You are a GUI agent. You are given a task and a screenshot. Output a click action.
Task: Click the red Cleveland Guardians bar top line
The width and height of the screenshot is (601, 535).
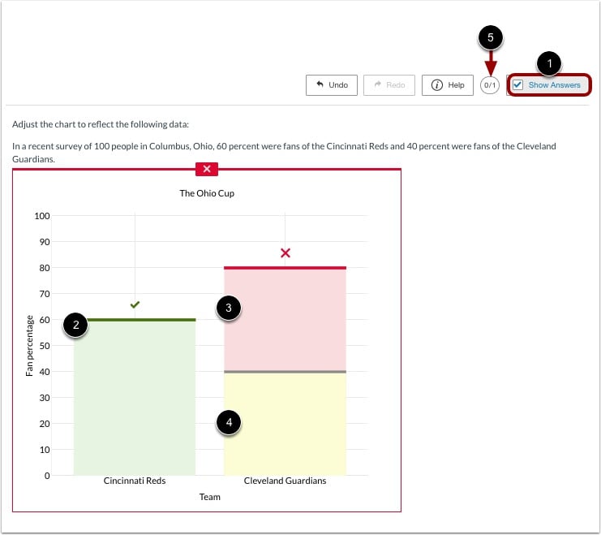click(x=285, y=268)
